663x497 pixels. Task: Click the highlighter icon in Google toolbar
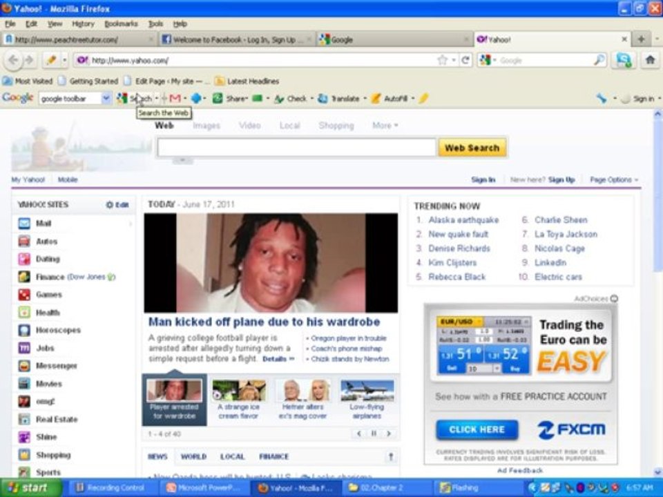pyautogui.click(x=423, y=99)
